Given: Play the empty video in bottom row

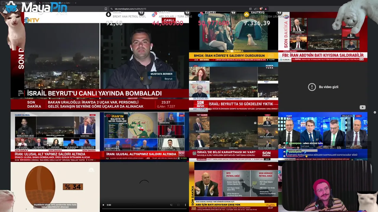Looking at the screenshot, I should [103, 205].
